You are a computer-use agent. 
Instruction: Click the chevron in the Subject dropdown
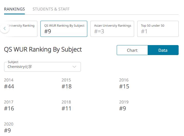74,67
